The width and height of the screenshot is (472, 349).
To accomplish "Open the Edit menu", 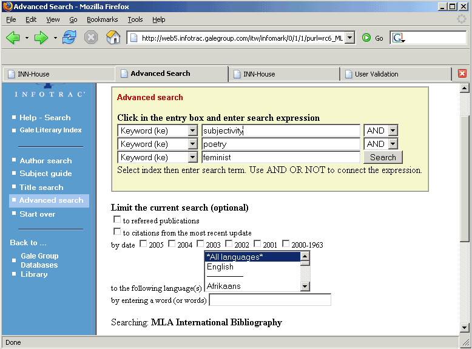I will pos(31,19).
